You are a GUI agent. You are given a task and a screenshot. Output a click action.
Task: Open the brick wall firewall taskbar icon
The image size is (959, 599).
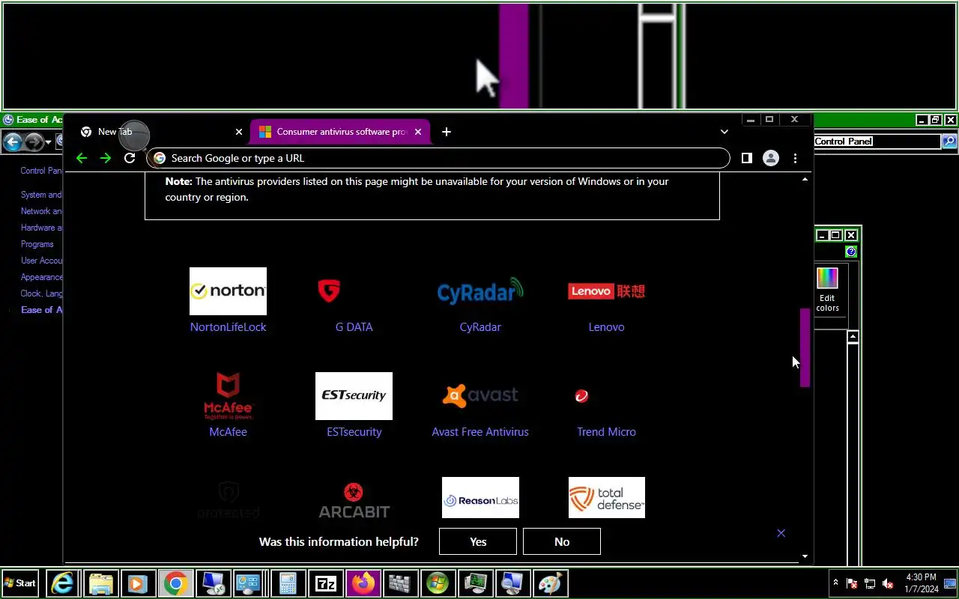(400, 583)
